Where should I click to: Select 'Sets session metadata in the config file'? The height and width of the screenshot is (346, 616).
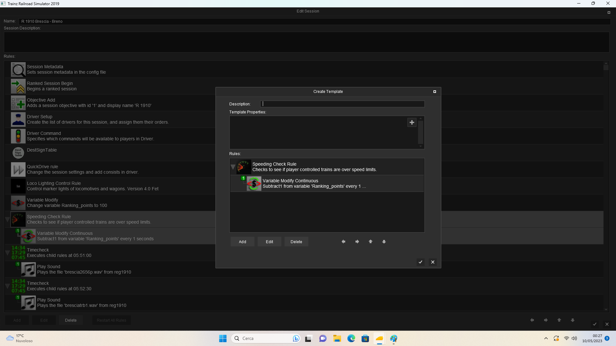point(66,72)
